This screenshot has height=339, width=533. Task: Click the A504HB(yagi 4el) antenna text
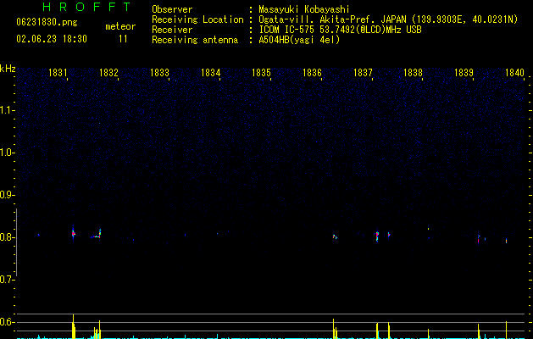299,40
